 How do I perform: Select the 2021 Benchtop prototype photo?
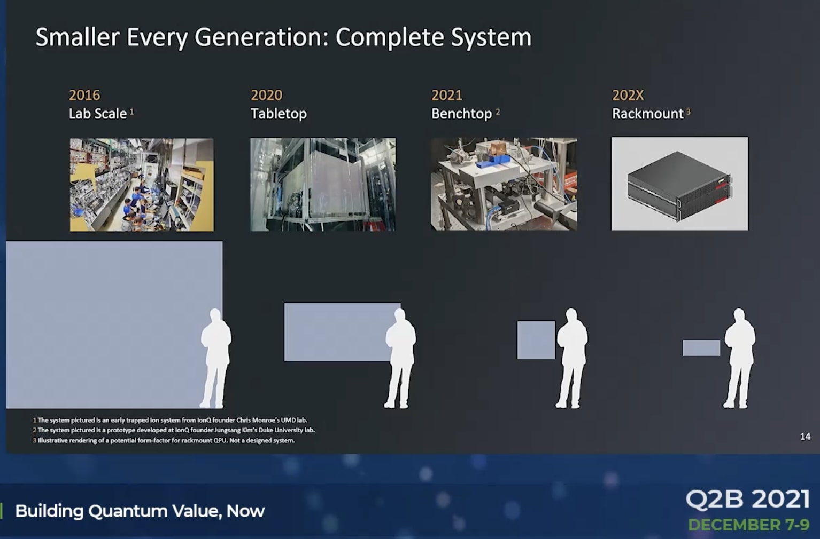[x=503, y=184]
